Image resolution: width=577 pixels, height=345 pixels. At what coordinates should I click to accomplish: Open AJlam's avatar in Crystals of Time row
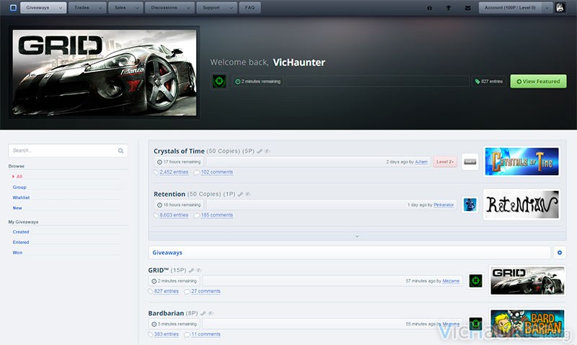click(x=470, y=161)
